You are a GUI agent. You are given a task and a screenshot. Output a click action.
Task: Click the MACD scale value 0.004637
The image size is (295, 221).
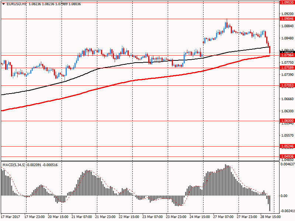288,164
